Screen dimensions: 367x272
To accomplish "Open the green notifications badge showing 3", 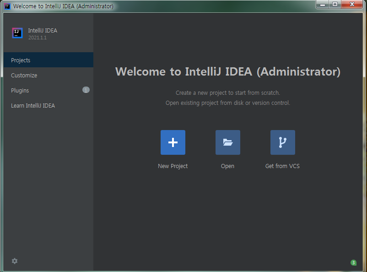I will [x=353, y=263].
